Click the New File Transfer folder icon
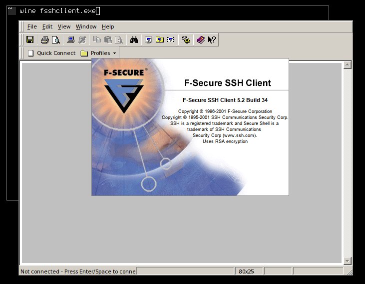The height and width of the screenshot is (284, 365). 160,39
